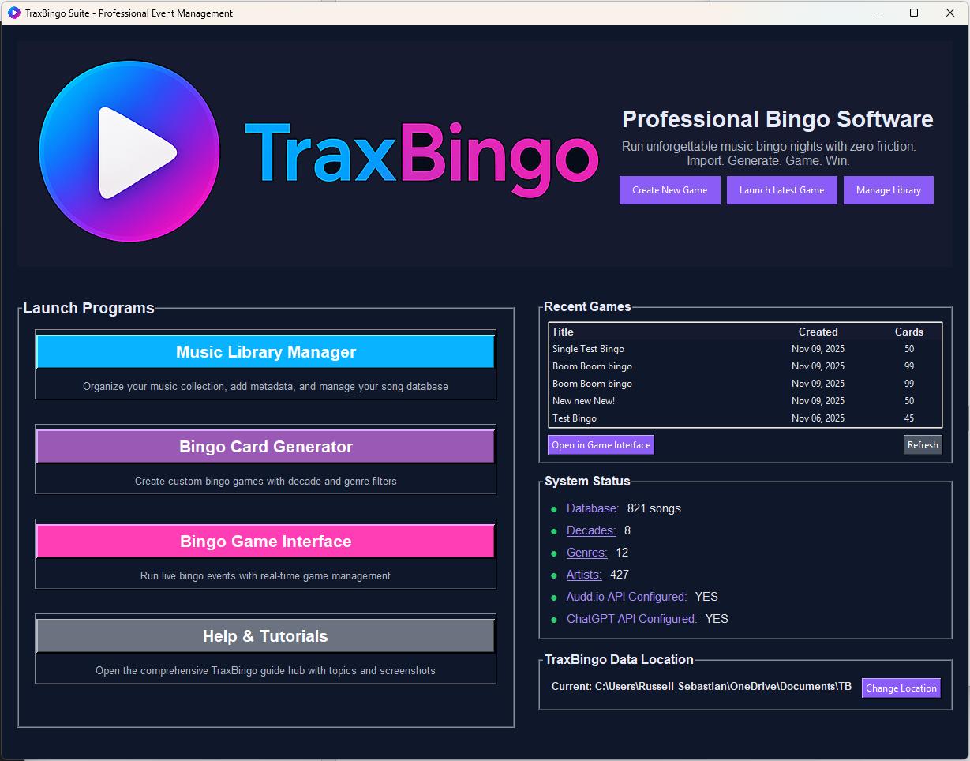
Task: Click the TraxBingo play logo icon
Action: pos(129,150)
